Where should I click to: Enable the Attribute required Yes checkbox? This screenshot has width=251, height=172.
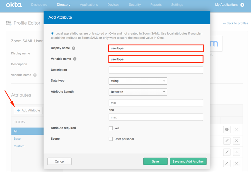(x=111, y=128)
